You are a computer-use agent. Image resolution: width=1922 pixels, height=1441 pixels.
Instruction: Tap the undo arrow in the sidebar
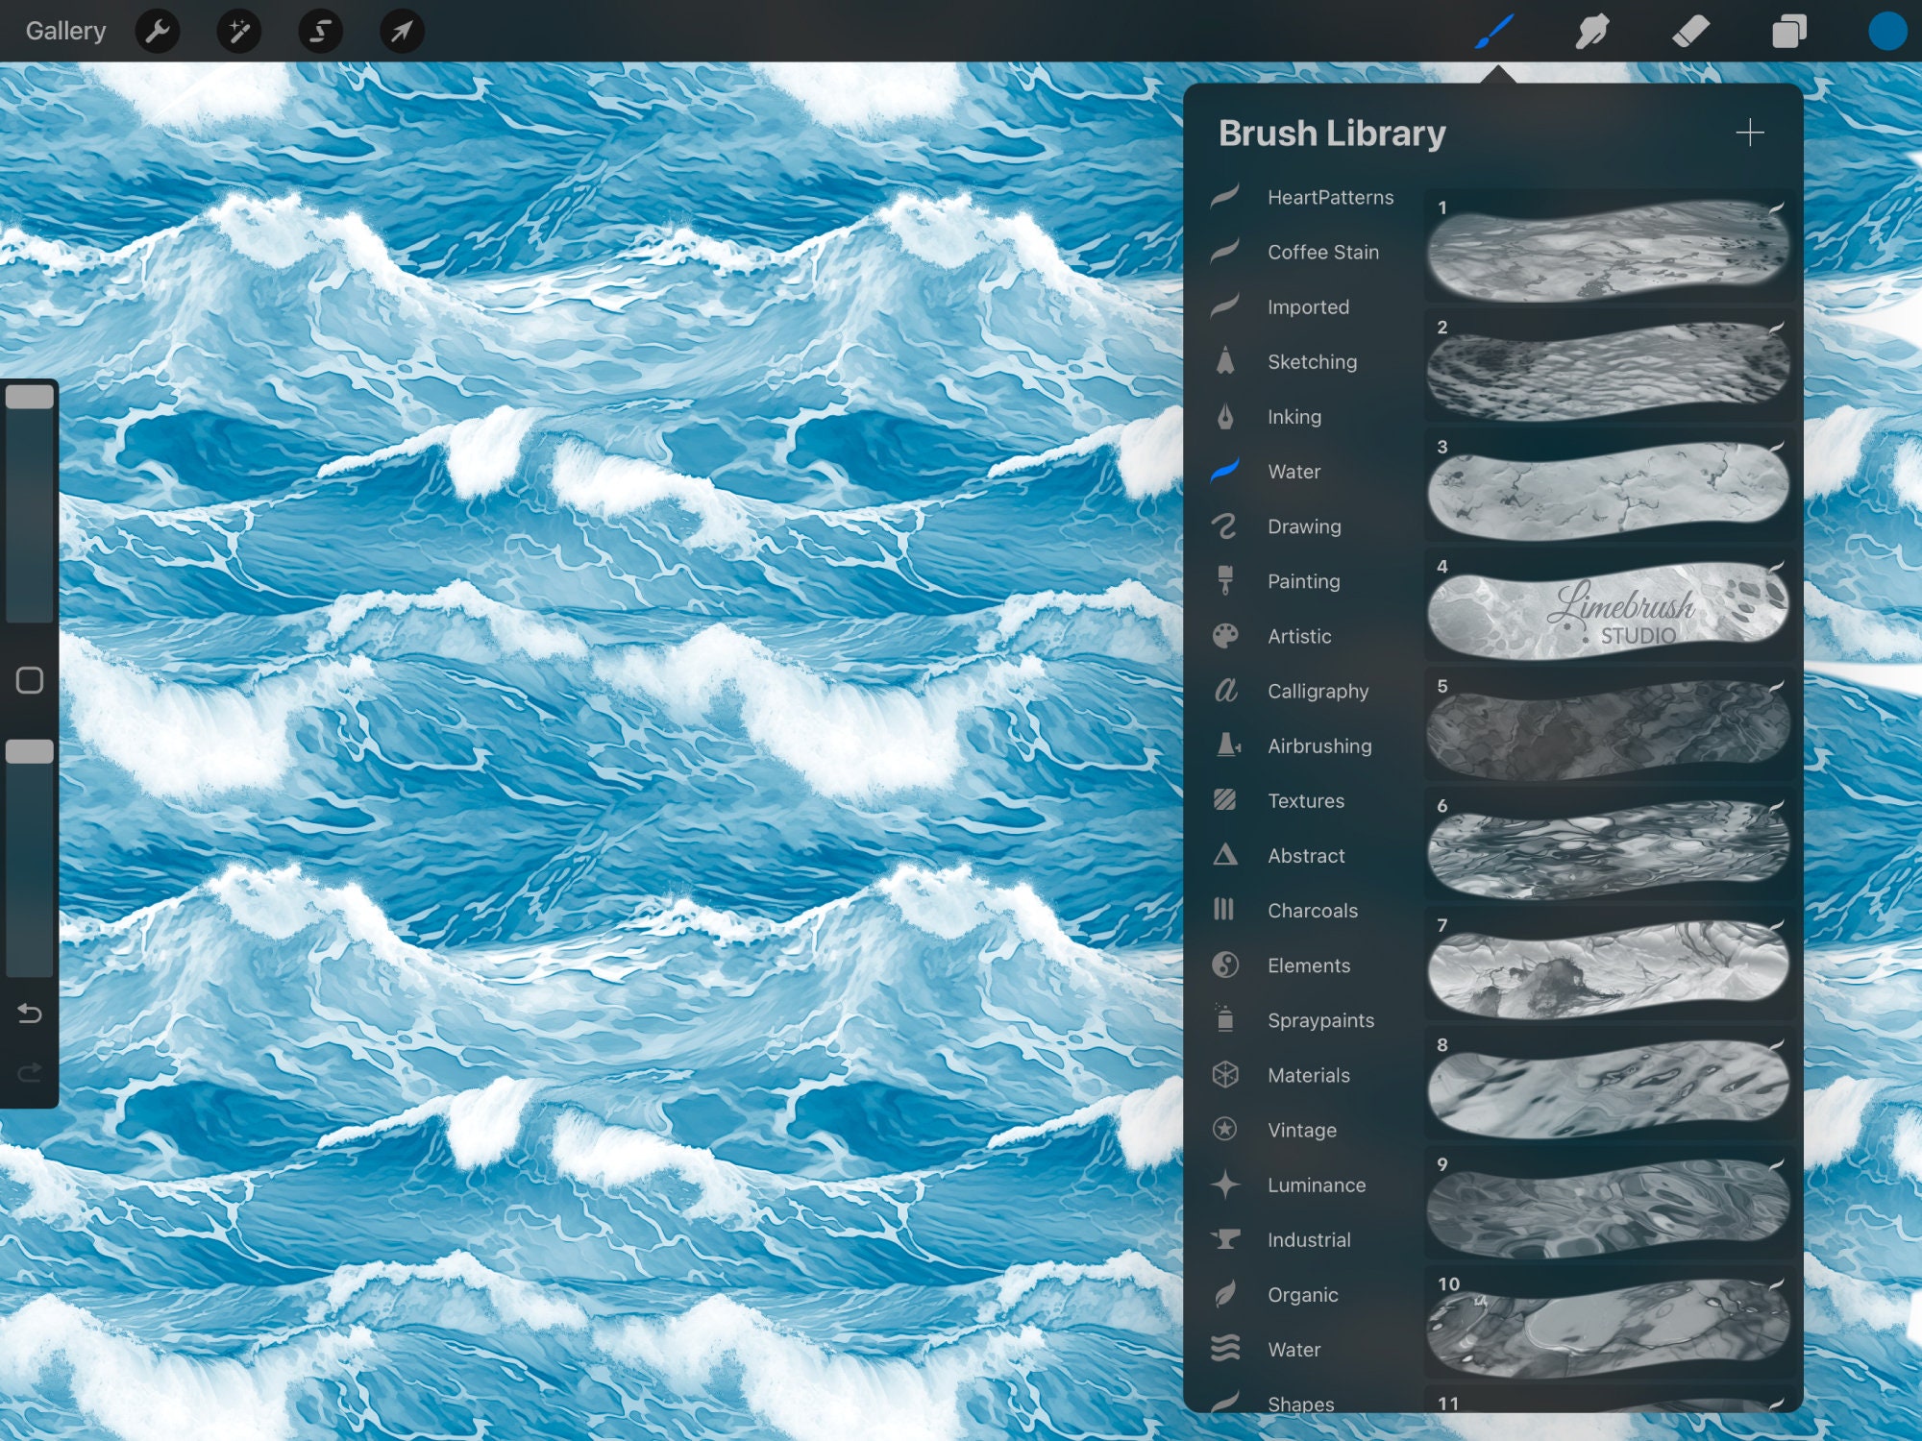[29, 1014]
